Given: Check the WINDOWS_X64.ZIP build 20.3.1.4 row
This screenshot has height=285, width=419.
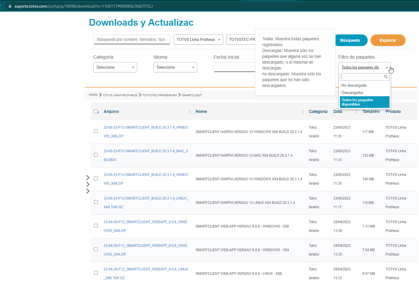Looking at the screenshot, I should pos(96,178).
